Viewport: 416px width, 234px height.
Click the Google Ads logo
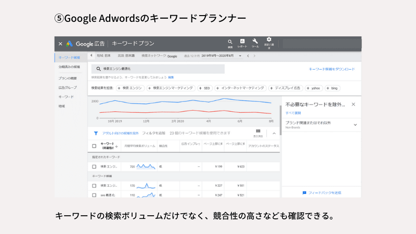pos(70,44)
